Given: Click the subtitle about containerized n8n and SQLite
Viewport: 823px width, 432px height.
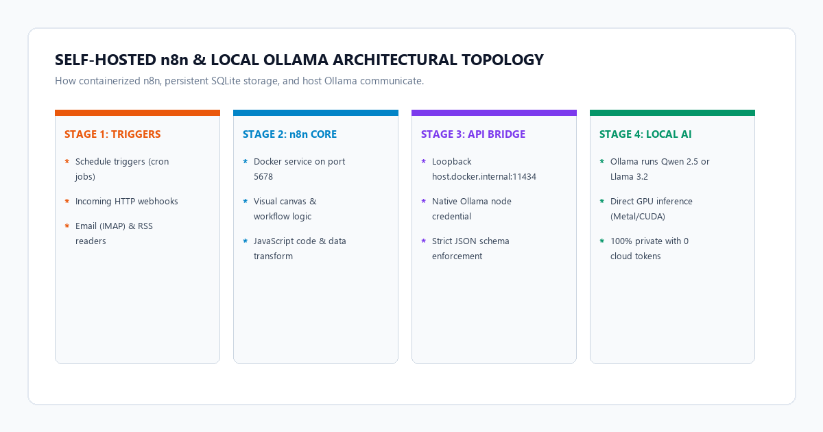Looking at the screenshot, I should click(x=239, y=81).
